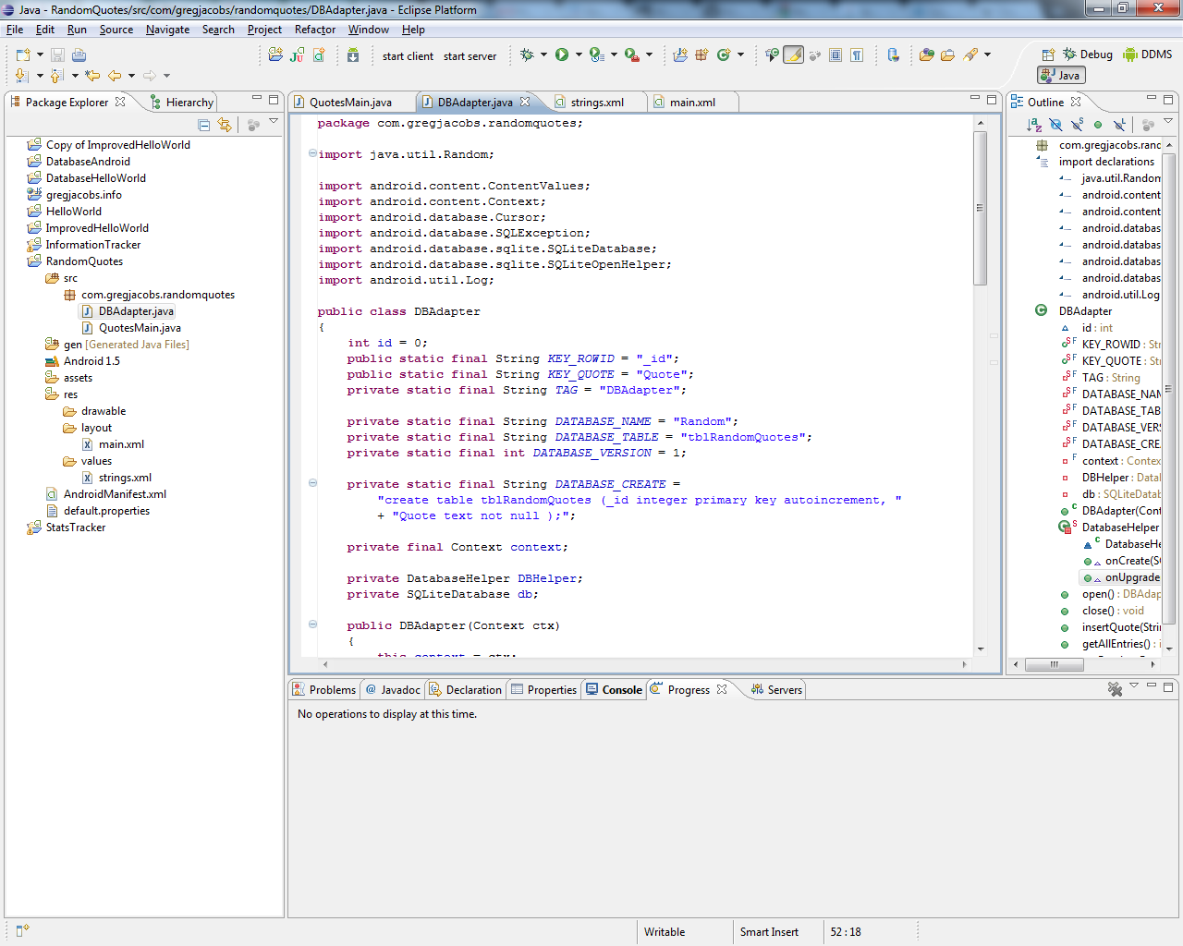Run the RandomQuotes application
This screenshot has width=1183, height=946.
pos(562,55)
